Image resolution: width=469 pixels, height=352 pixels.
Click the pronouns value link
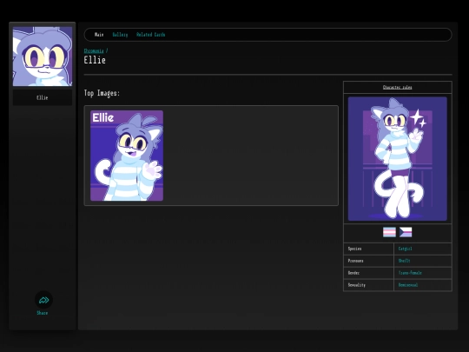404,261
